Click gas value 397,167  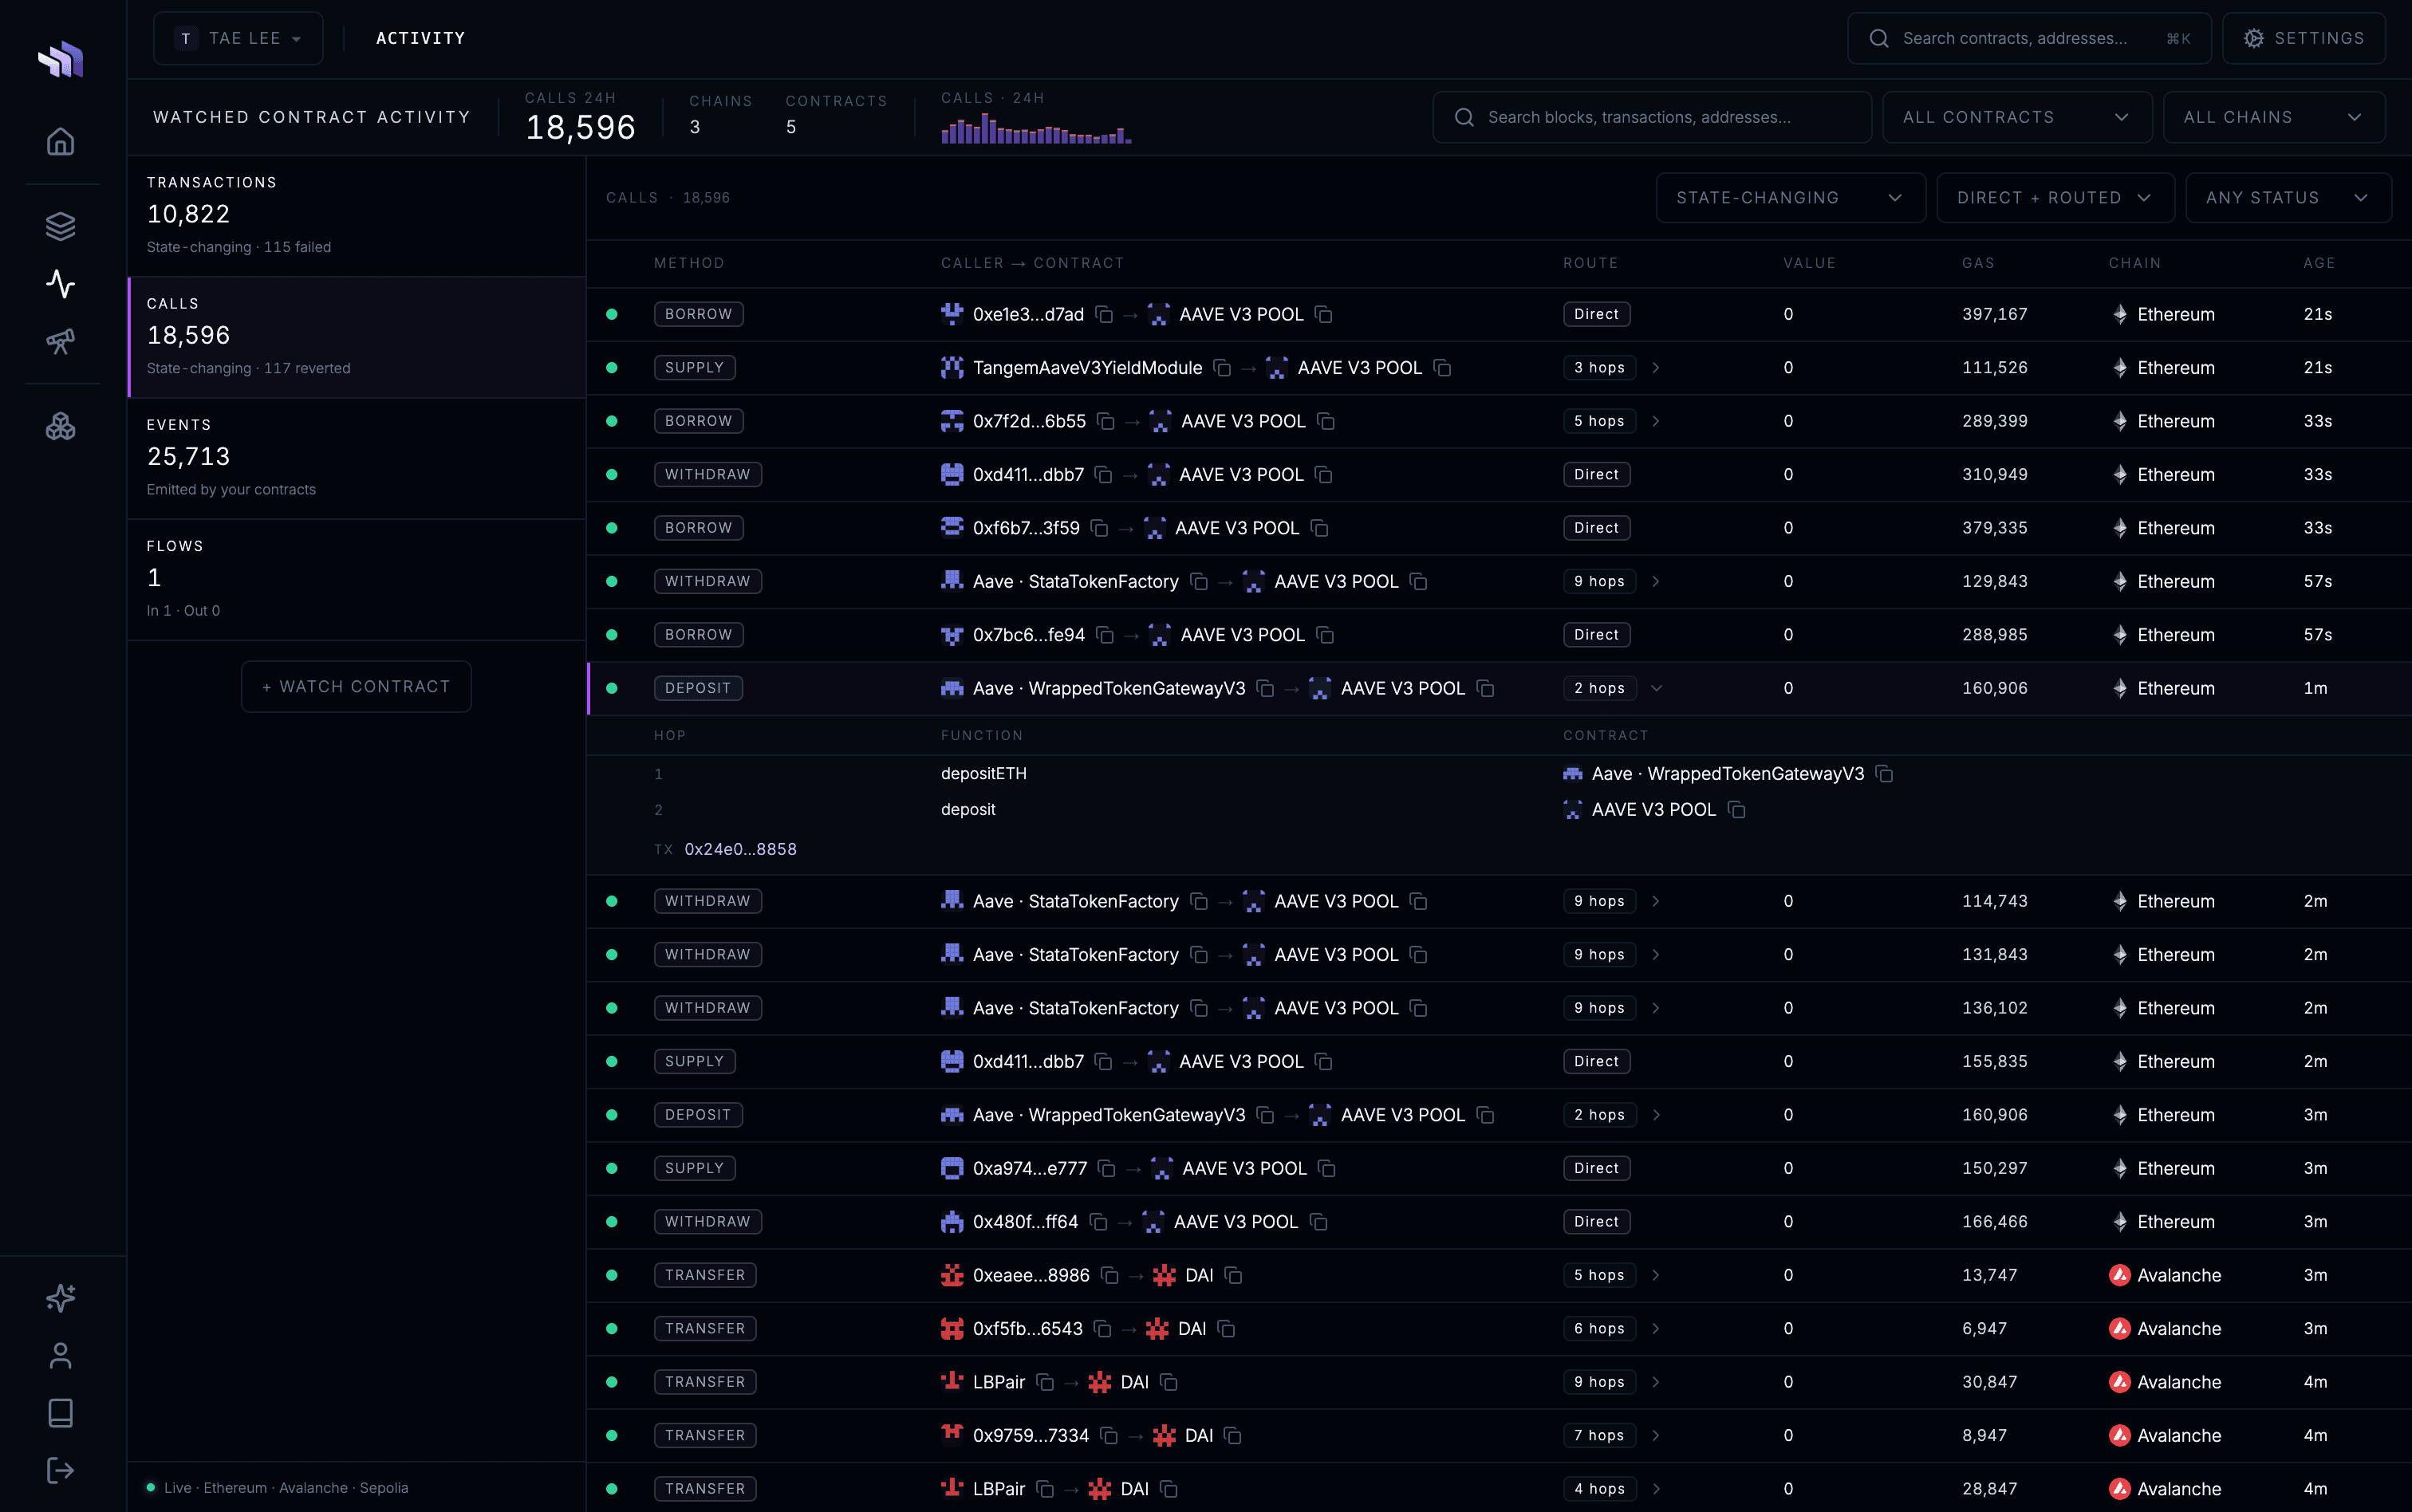point(1994,314)
